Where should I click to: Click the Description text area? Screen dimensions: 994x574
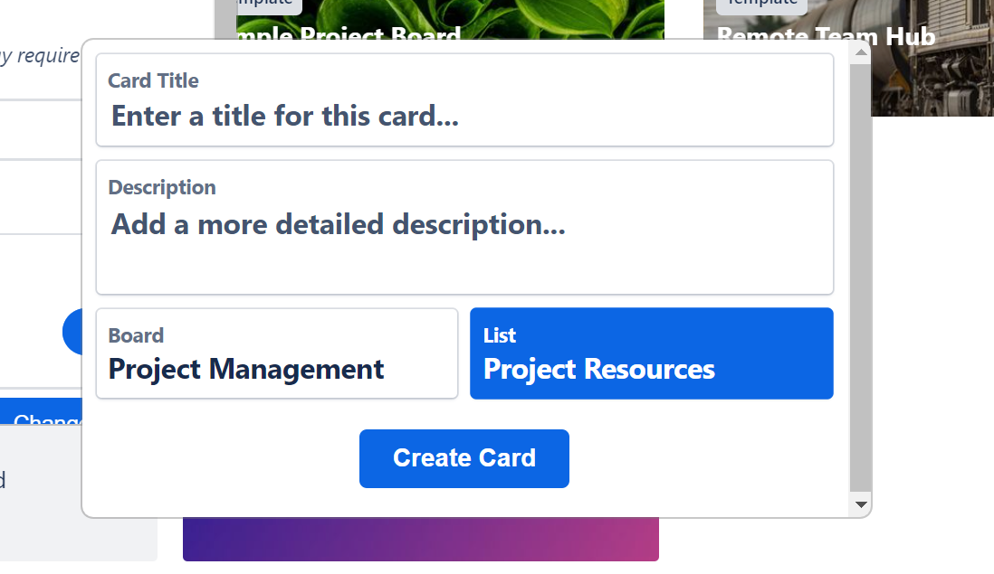click(x=464, y=224)
